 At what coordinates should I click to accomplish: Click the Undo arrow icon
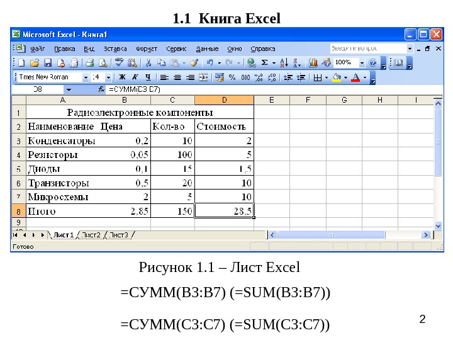coord(210,63)
